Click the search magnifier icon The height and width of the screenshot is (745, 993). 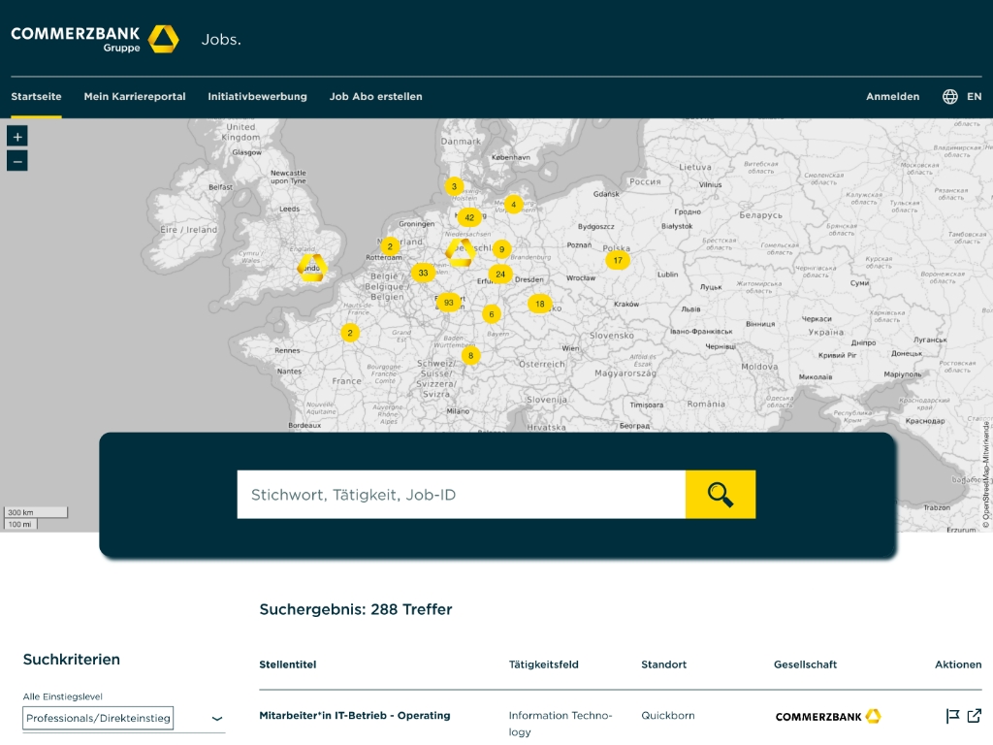coord(719,495)
